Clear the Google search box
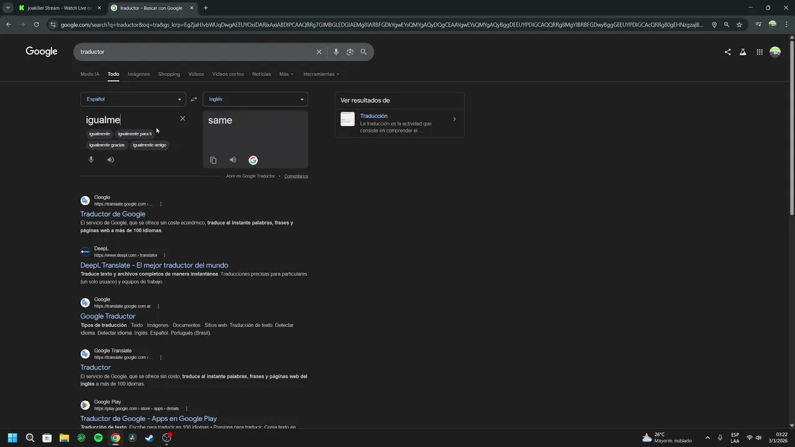Screen dimensions: 795x447 tap(319, 52)
